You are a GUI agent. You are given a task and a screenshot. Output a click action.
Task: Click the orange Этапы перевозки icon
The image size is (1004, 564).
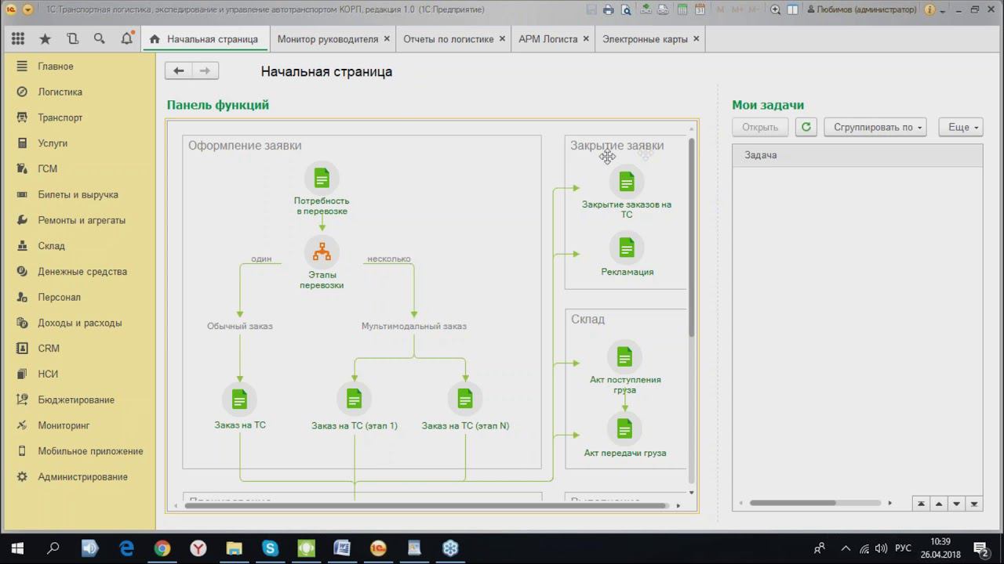click(322, 252)
